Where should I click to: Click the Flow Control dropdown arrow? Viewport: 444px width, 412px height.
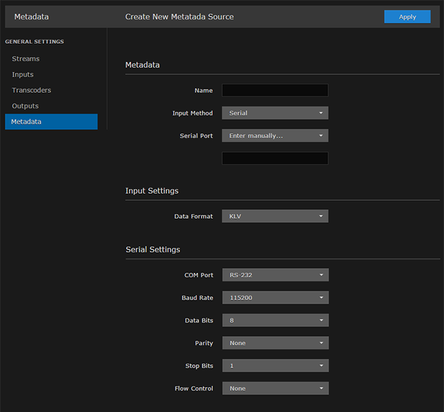(321, 388)
